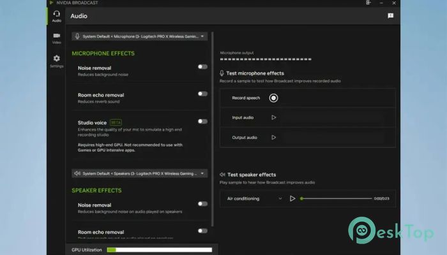Click the feedback icon in Audio header

pyautogui.click(x=390, y=16)
